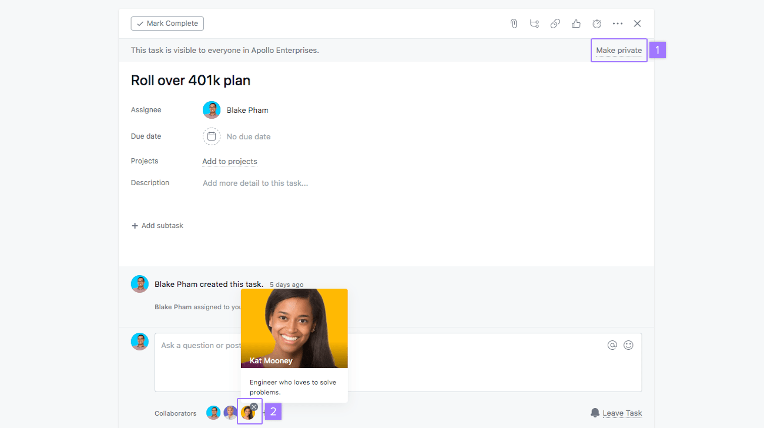Like the task with the thumbs-up icon
Screen dimensions: 764x428
[x=576, y=24]
